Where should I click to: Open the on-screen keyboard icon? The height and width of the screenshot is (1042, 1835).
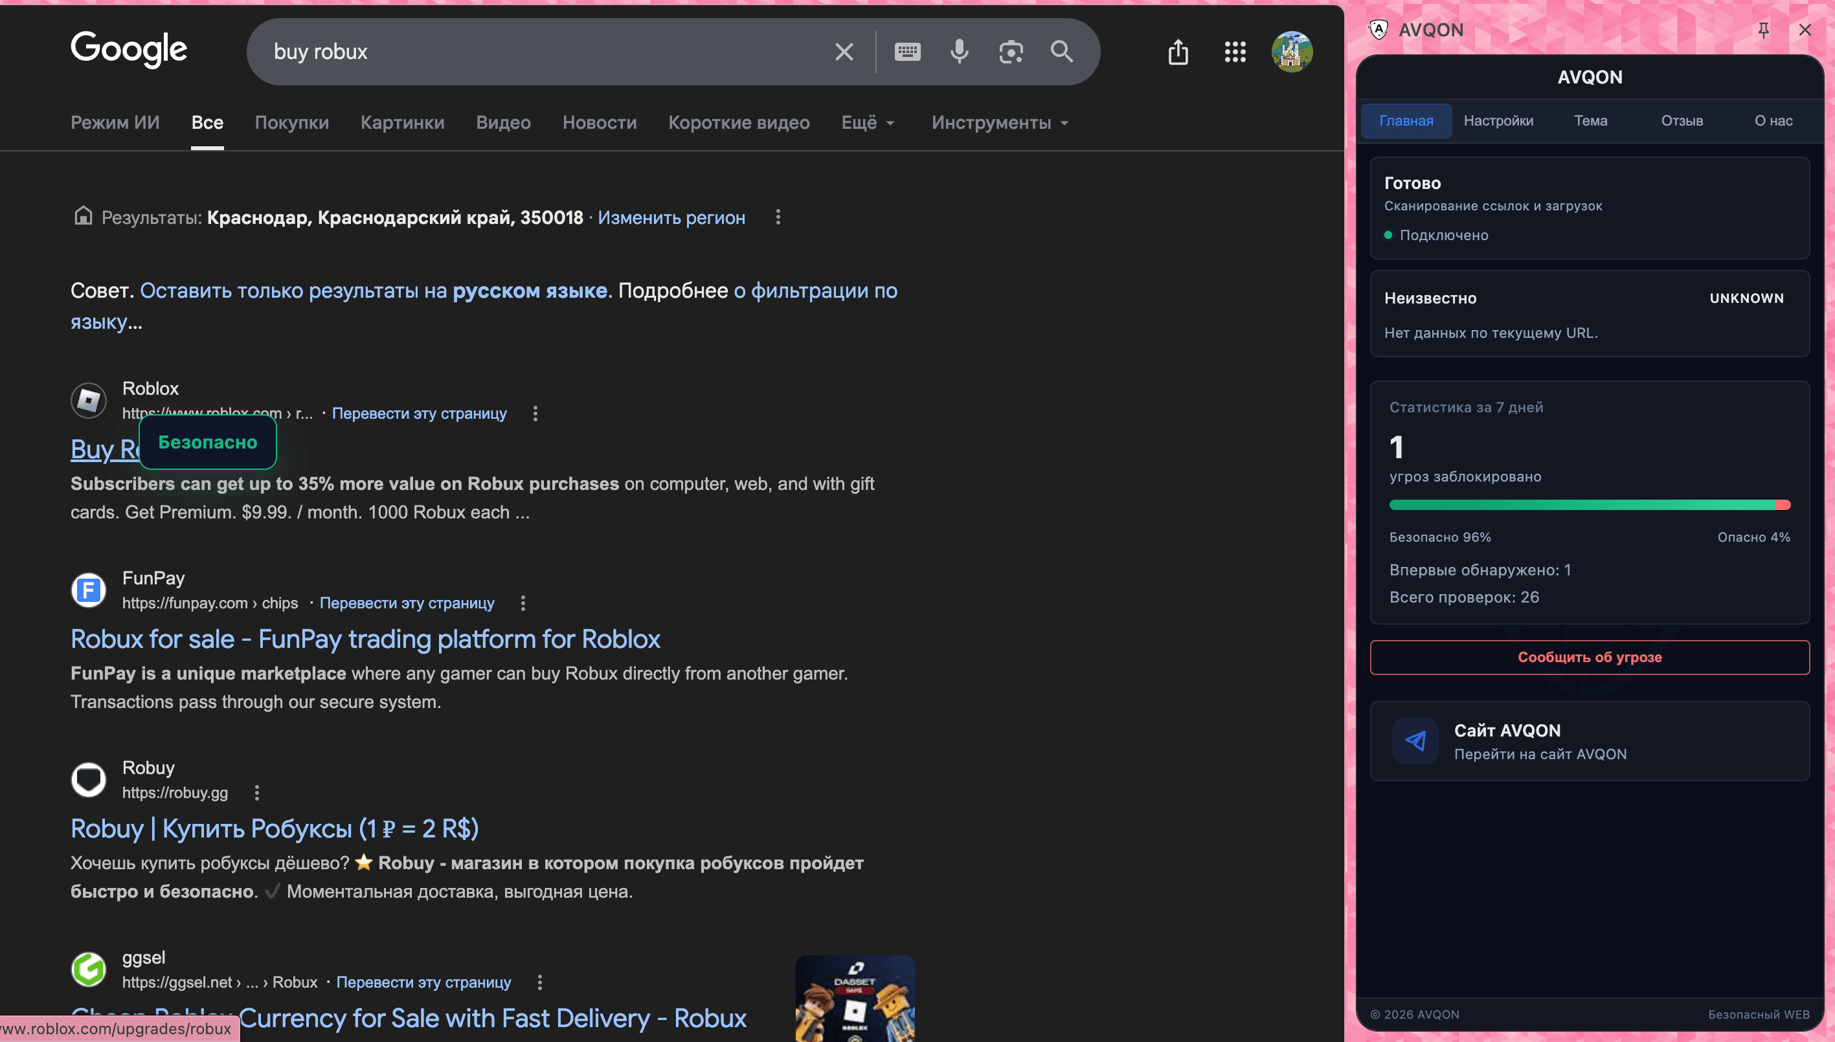click(x=907, y=51)
